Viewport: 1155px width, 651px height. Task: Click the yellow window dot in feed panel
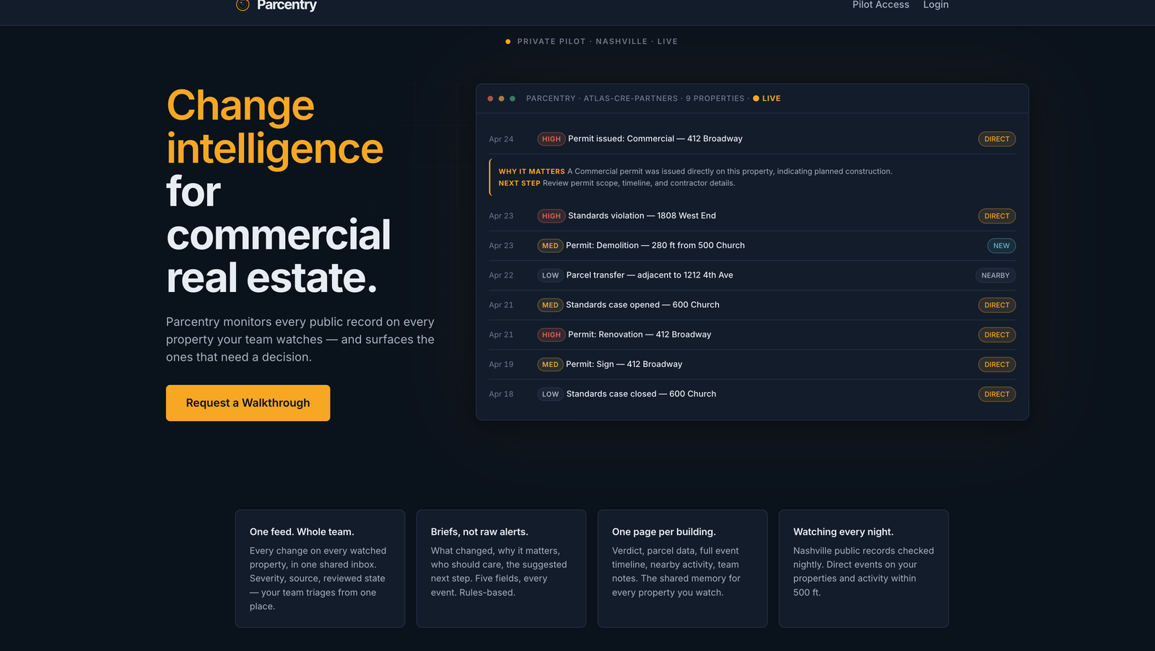[x=502, y=99]
